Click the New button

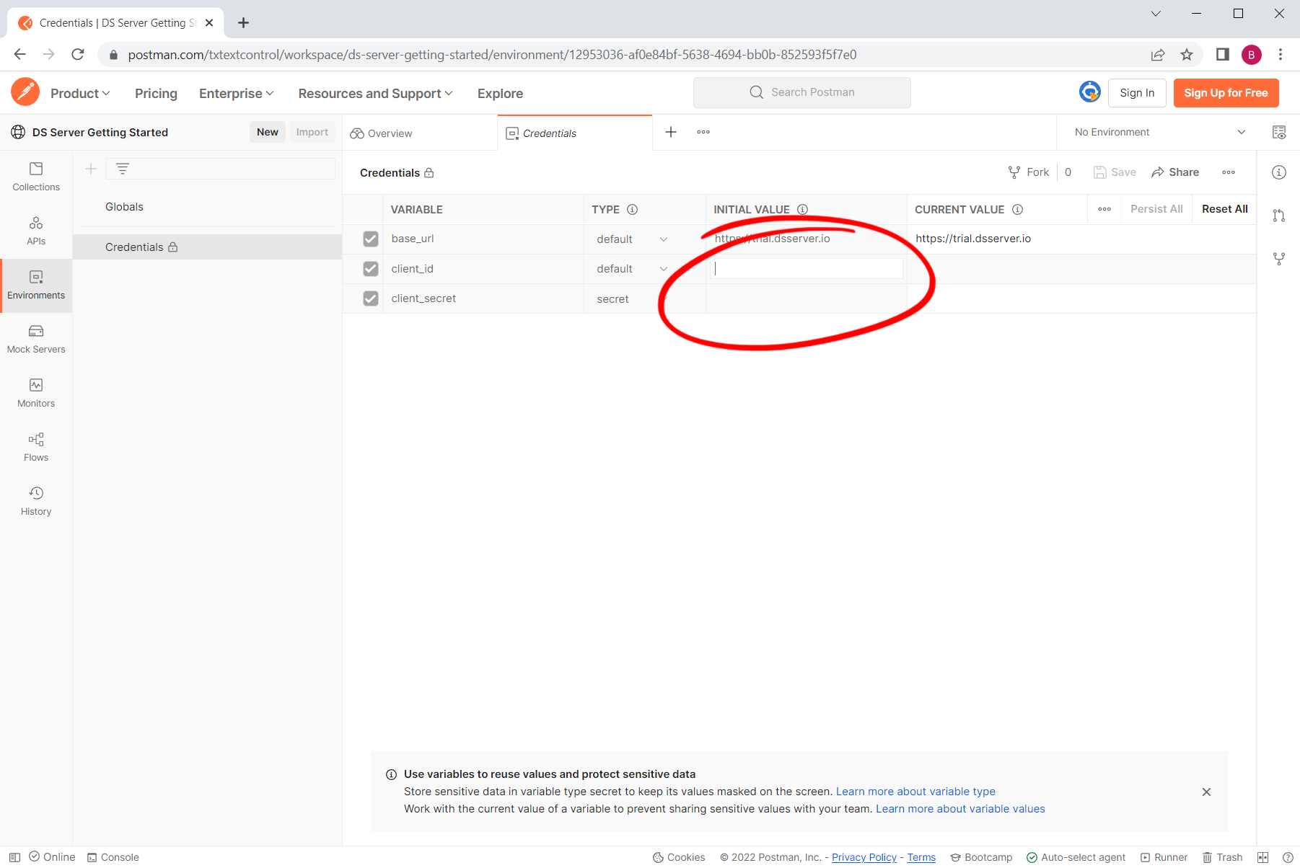(267, 132)
